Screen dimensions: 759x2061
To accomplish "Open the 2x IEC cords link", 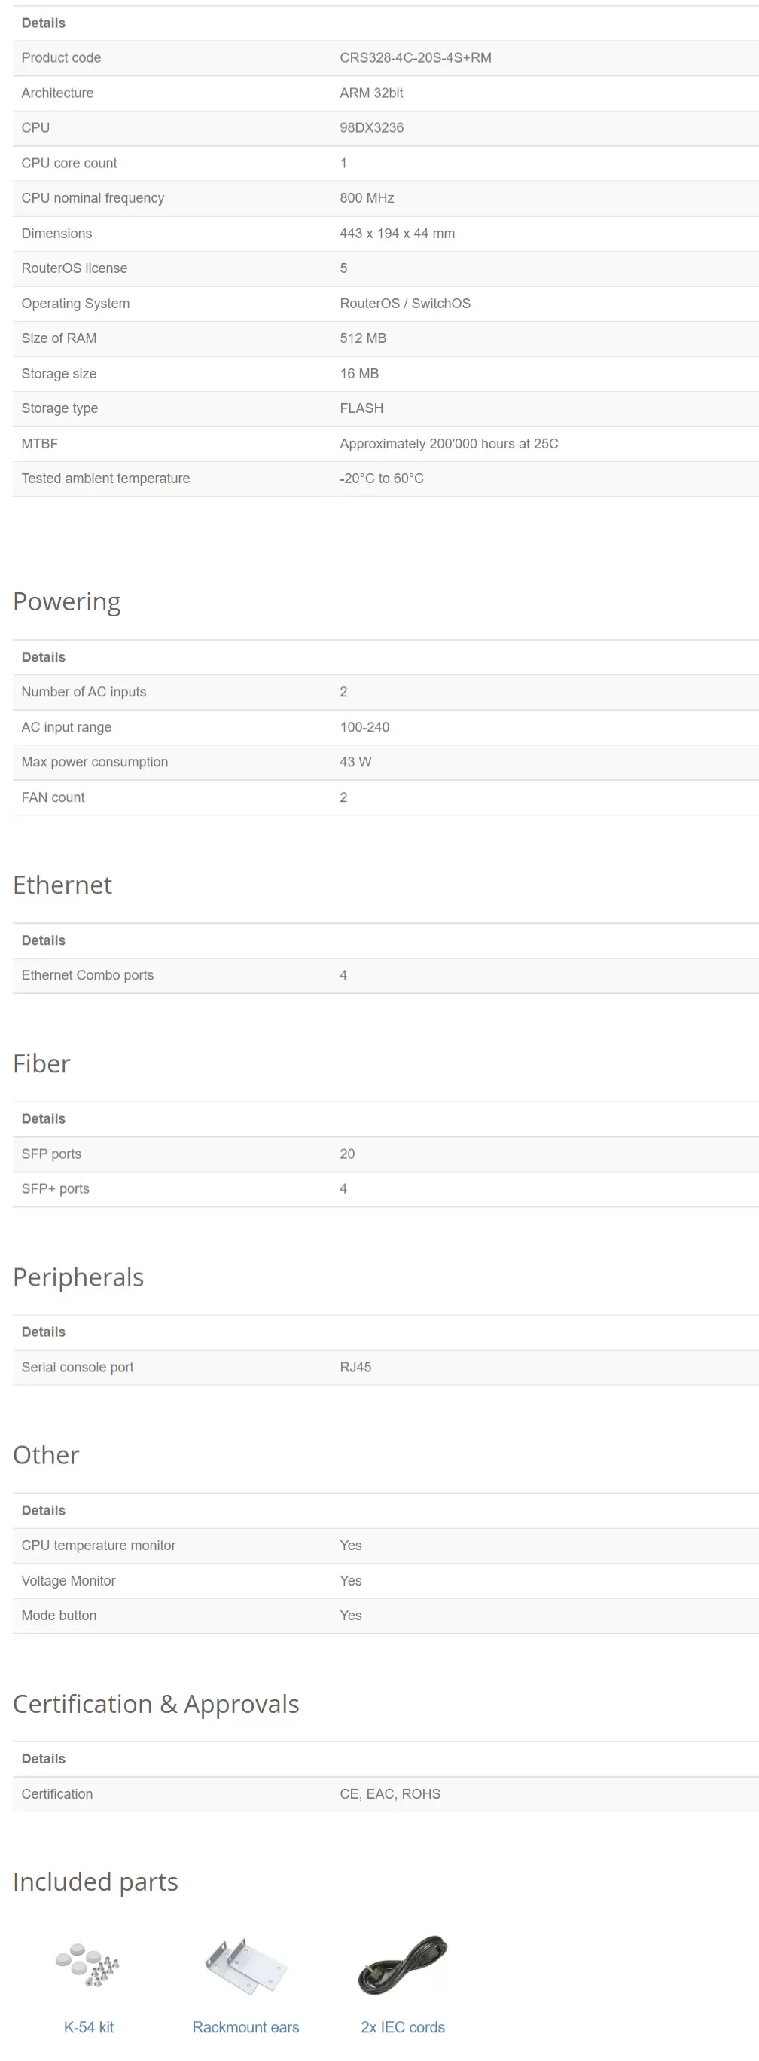I will click(403, 2026).
